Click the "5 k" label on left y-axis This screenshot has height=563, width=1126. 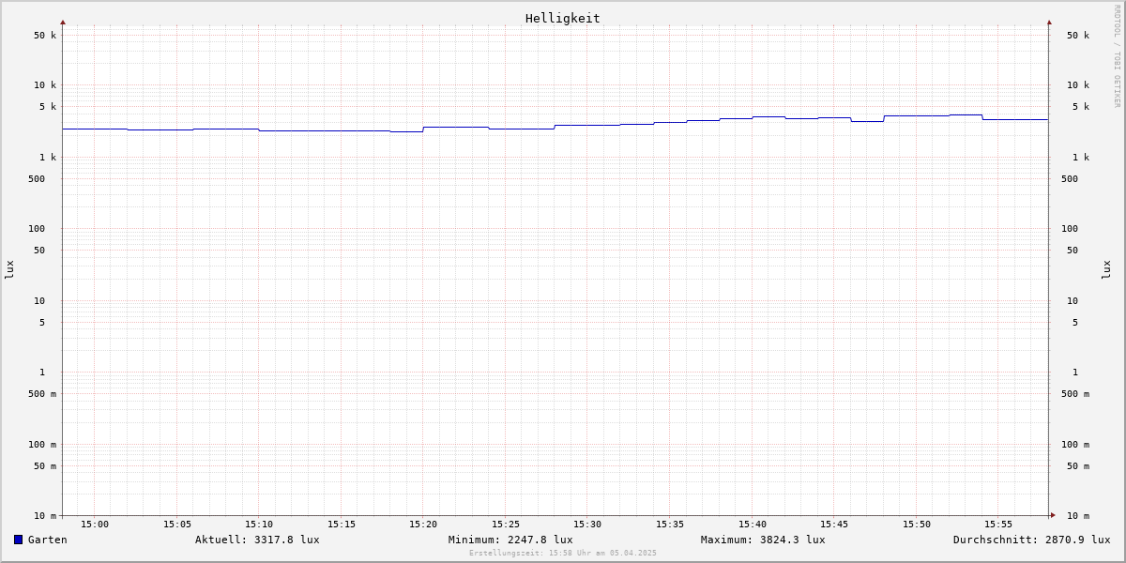click(48, 107)
